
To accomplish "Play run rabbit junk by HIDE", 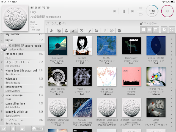I will 22,56.
